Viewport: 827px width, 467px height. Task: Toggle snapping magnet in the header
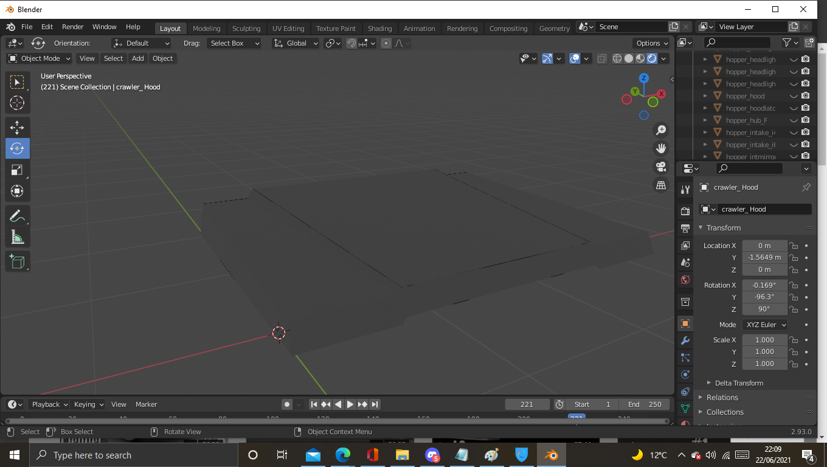pos(351,43)
